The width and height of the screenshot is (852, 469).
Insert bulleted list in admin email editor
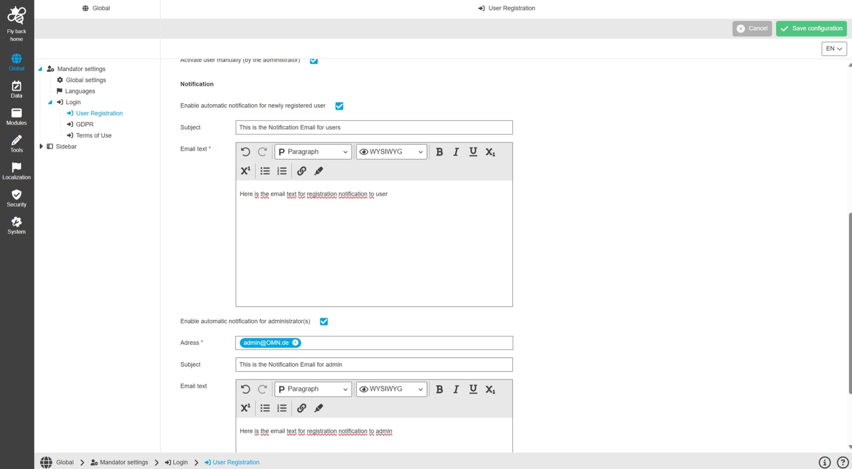coord(265,408)
